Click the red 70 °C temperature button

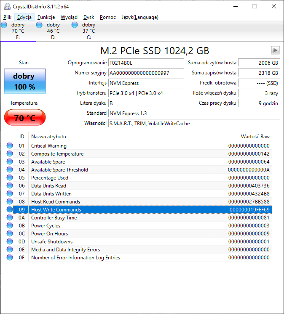point(25,118)
